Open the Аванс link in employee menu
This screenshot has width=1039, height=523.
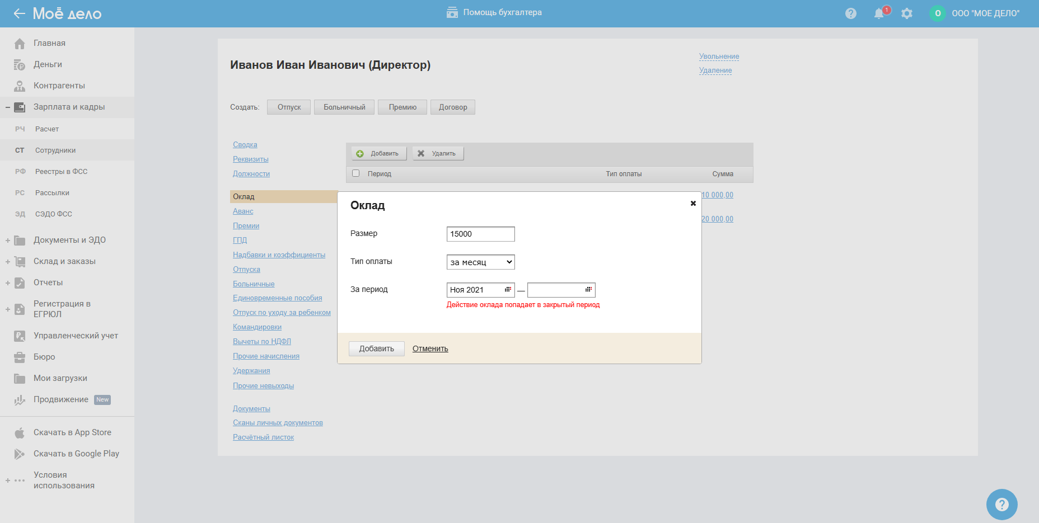pos(243,211)
